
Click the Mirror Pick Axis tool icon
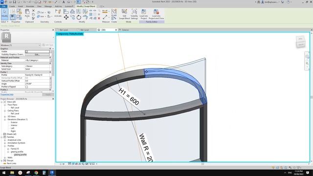(79, 11)
